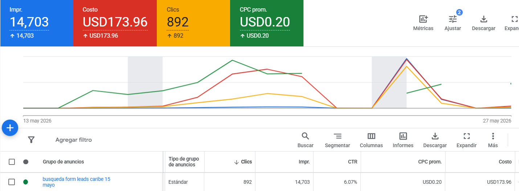The width and height of the screenshot is (519, 191).
Task: Click the 14,703 impressions value in card
Action: point(29,22)
